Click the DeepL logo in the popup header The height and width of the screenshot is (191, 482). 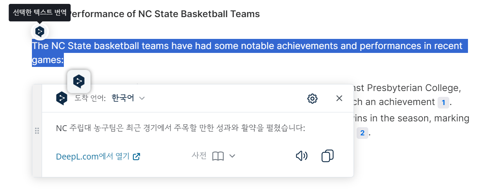point(62,98)
